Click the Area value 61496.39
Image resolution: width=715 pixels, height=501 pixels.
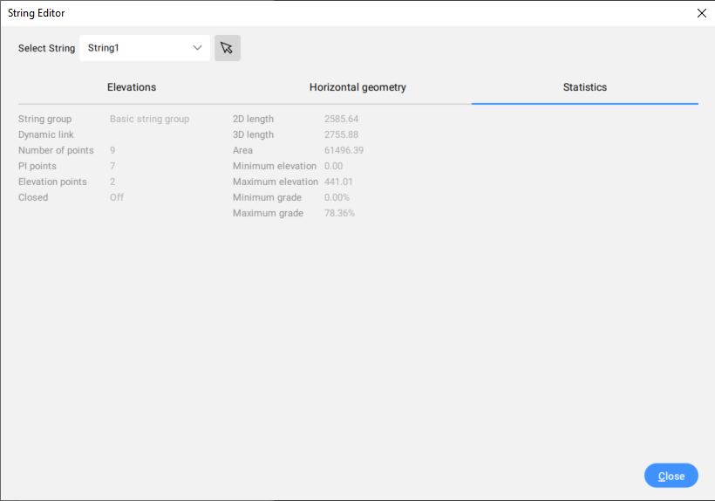point(344,150)
